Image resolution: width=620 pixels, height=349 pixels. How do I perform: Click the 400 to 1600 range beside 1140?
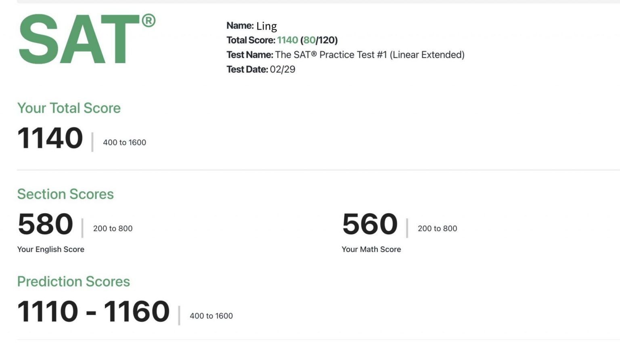[124, 143]
